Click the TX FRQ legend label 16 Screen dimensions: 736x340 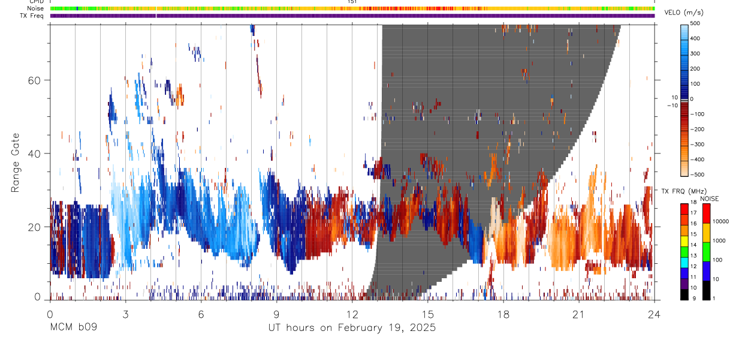694,224
